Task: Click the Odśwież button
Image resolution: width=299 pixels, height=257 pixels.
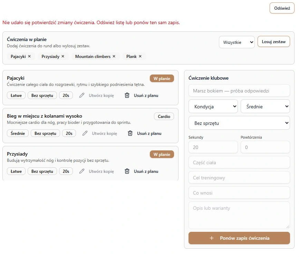Action: coord(282,8)
